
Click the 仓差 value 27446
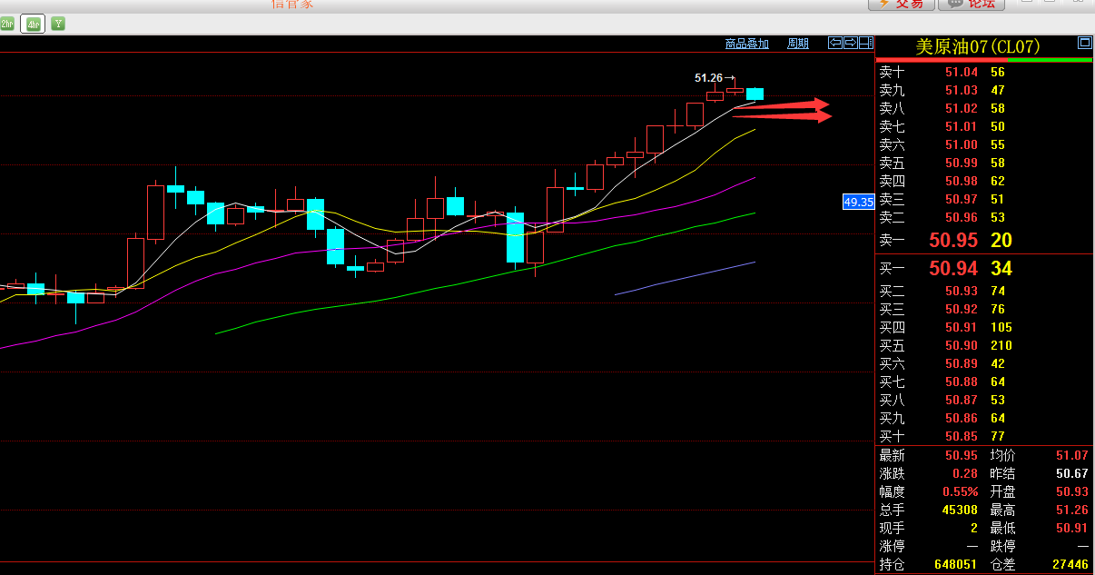tap(1070, 564)
